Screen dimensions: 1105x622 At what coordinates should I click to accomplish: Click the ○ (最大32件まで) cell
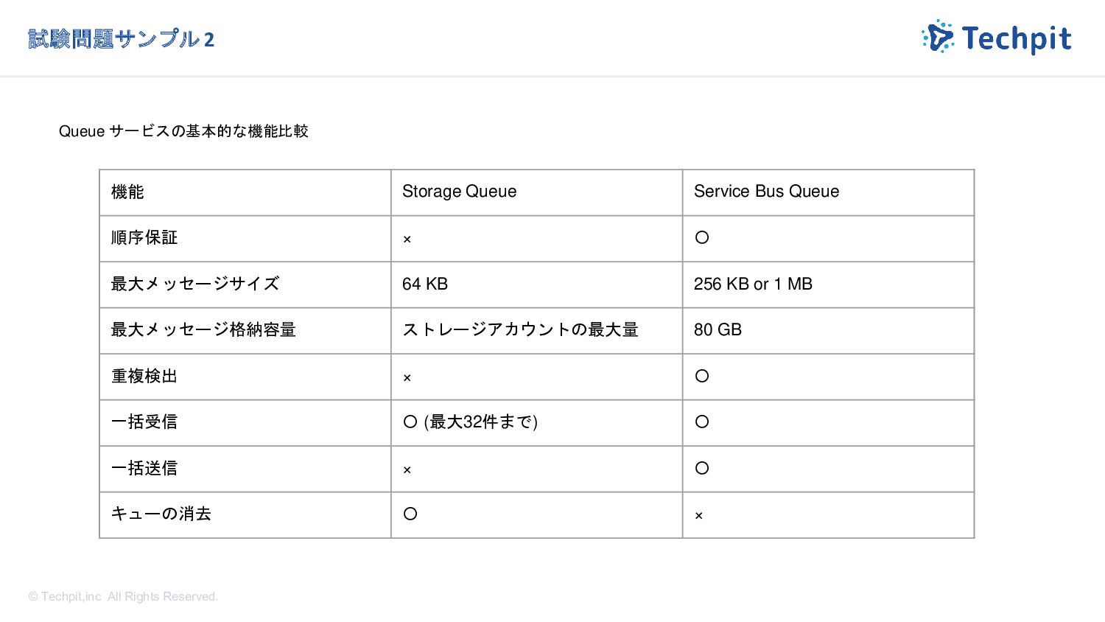536,423
